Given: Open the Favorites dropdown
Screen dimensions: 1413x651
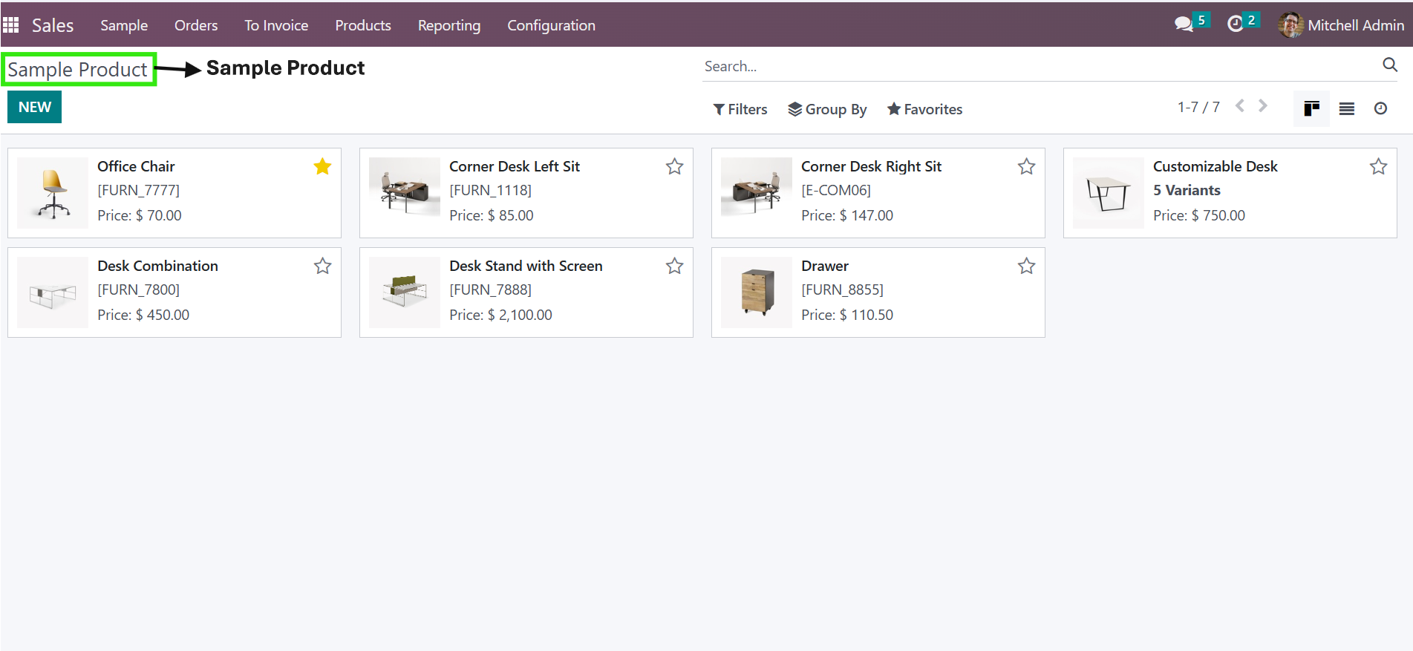Looking at the screenshot, I should coord(924,109).
